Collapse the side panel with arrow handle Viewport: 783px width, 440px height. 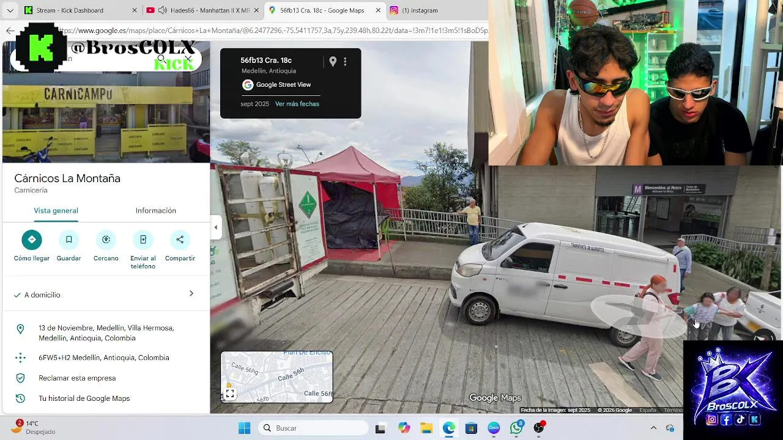(x=215, y=227)
